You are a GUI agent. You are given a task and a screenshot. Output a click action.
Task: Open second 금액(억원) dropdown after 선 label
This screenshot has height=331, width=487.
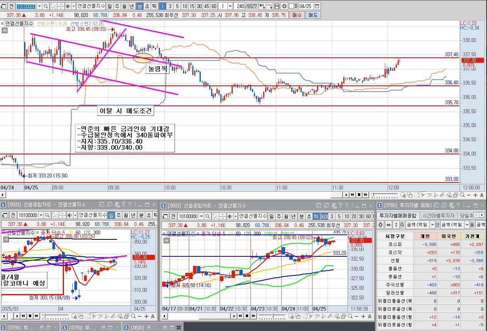[467, 224]
